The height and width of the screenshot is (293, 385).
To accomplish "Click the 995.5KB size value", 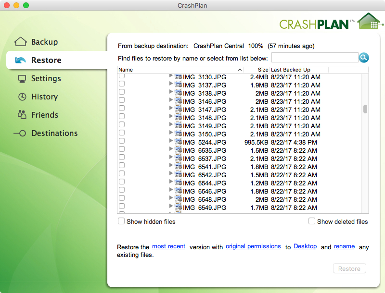I will (x=256, y=142).
